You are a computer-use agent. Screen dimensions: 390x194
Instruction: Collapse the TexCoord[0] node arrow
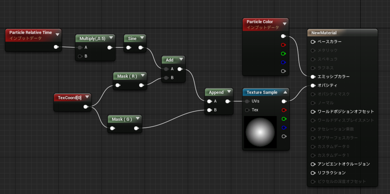[x=87, y=97]
